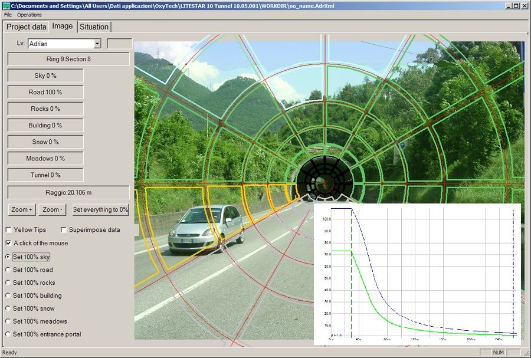This screenshot has height=358, width=531.
Task: Click the Zoom + button
Action: (22, 210)
